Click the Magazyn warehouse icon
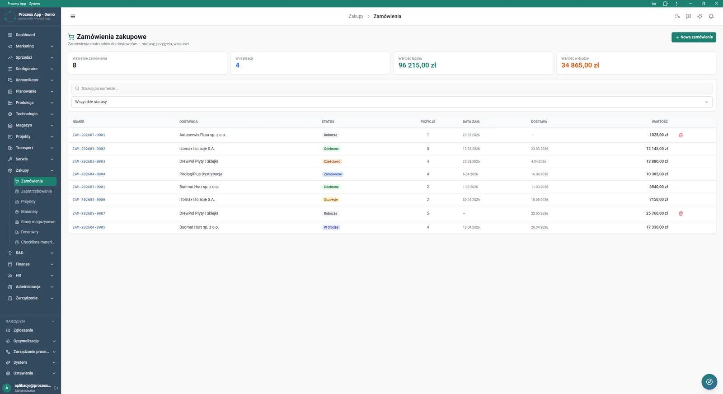723x394 pixels. 10,125
